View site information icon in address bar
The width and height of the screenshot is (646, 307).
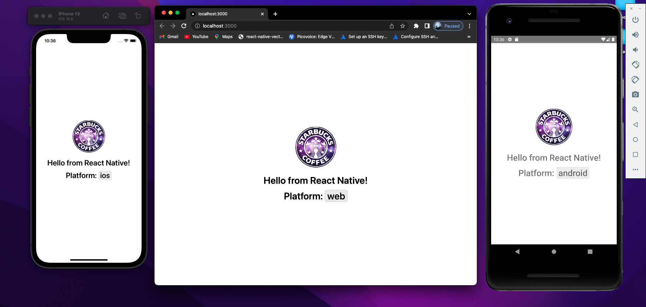point(197,26)
